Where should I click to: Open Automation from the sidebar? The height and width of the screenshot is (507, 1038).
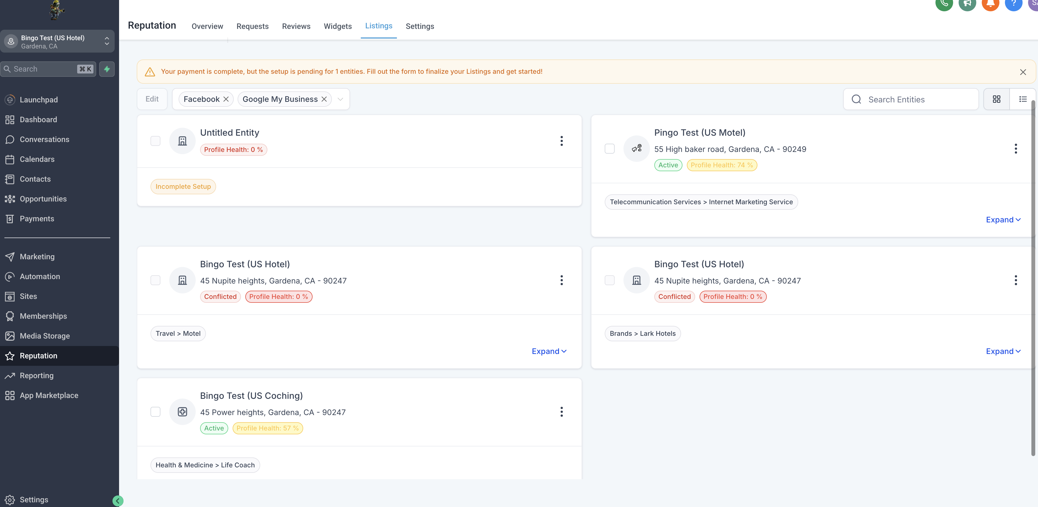pyautogui.click(x=39, y=276)
